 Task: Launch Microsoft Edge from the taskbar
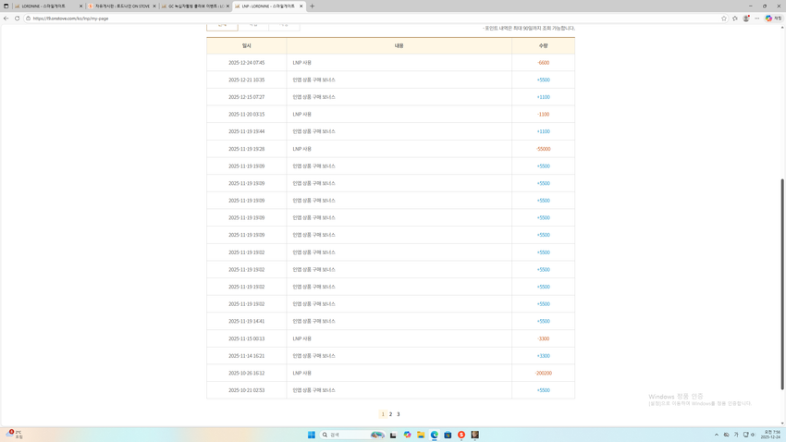[x=434, y=435]
